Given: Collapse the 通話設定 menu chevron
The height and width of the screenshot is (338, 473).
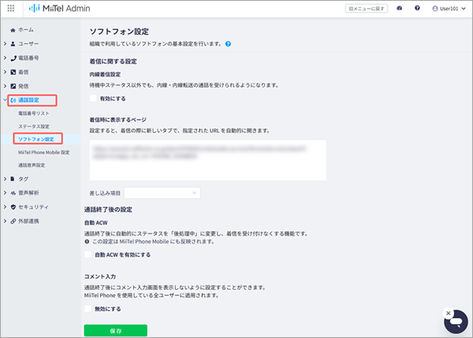Looking at the screenshot, I should tap(5, 99).
